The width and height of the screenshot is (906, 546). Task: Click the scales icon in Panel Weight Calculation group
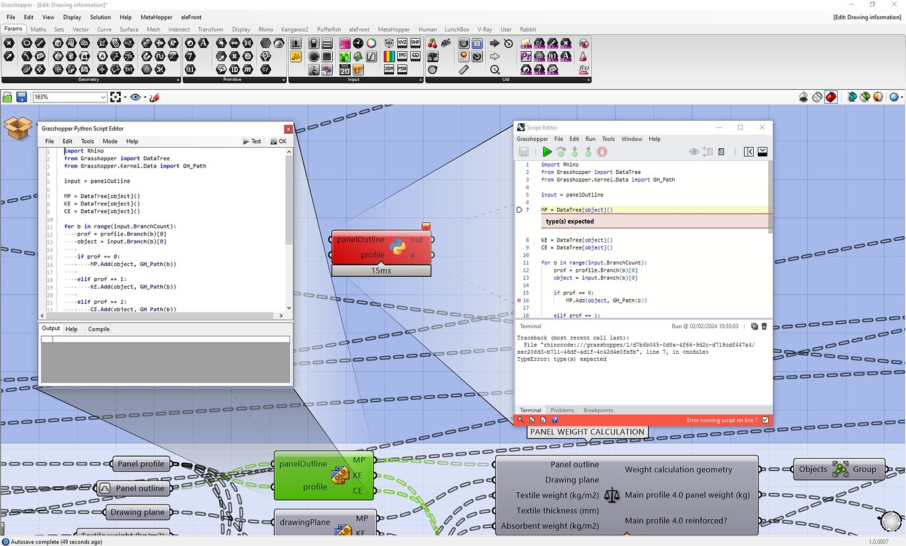611,495
